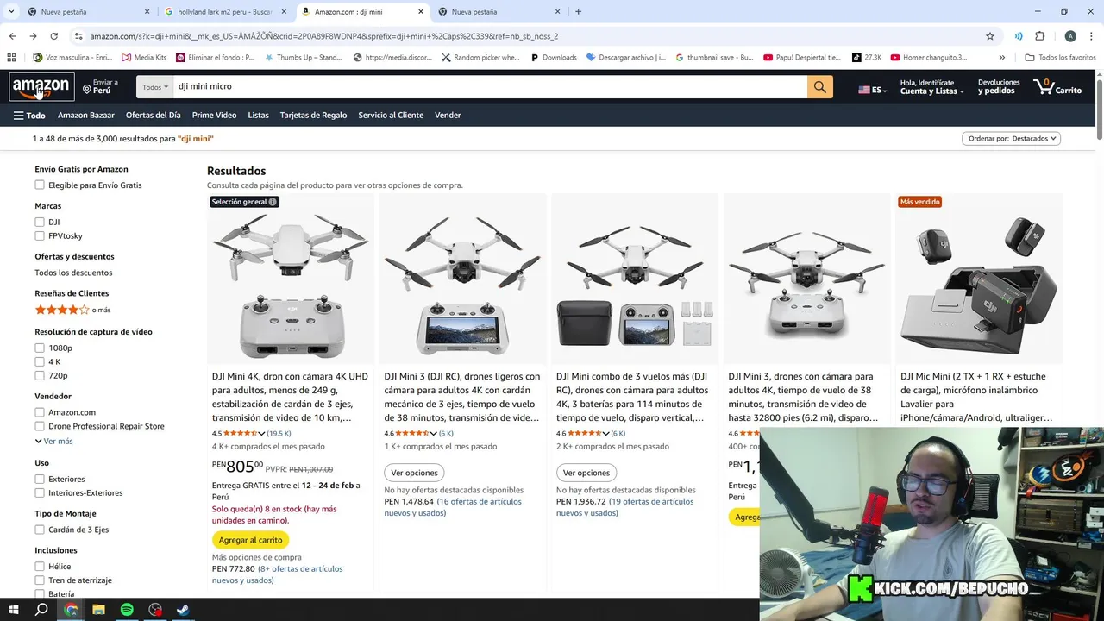Image resolution: width=1104 pixels, height=621 pixels.
Task: Expand Cuenta y Listas menu
Action: click(x=931, y=87)
